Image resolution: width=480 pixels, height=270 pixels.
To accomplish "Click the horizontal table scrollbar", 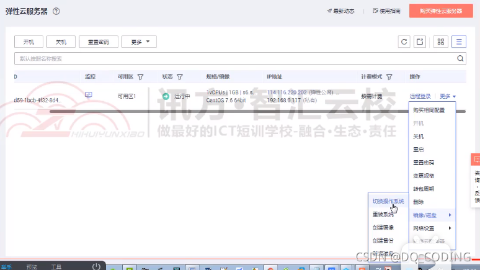I will 257,111.
